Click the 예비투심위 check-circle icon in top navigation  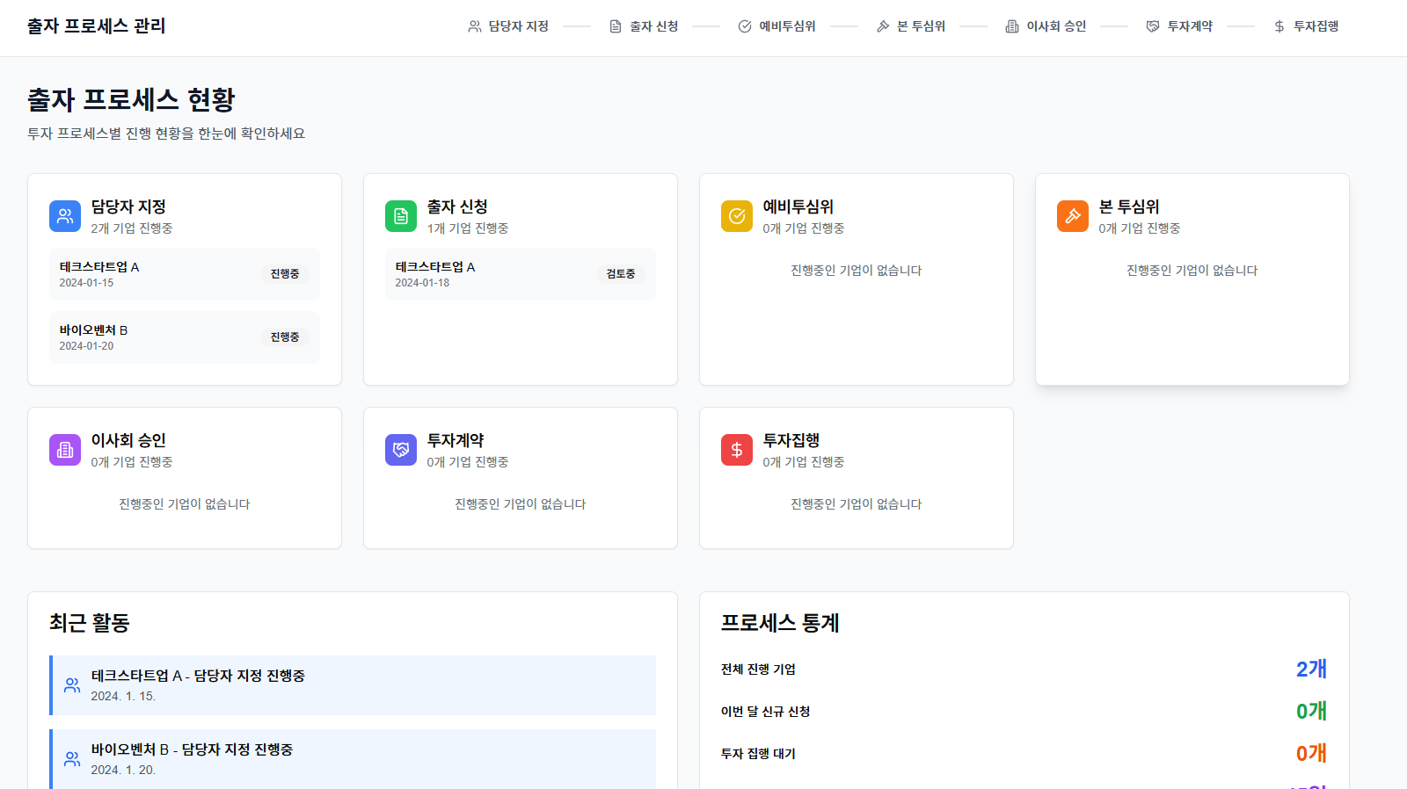pyautogui.click(x=745, y=26)
